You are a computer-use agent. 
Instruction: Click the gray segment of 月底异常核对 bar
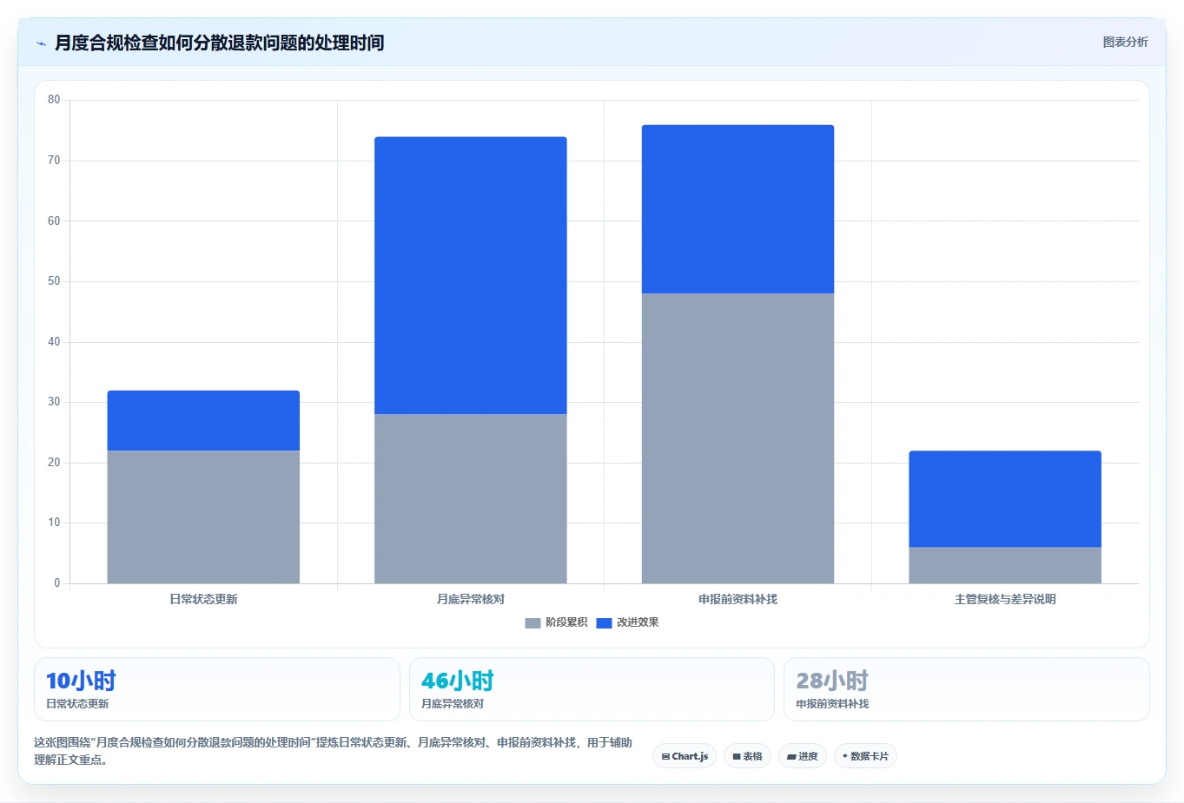click(x=471, y=498)
